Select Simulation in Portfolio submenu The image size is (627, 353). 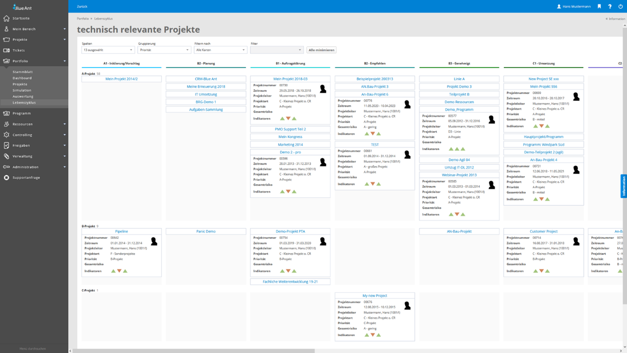pos(22,90)
